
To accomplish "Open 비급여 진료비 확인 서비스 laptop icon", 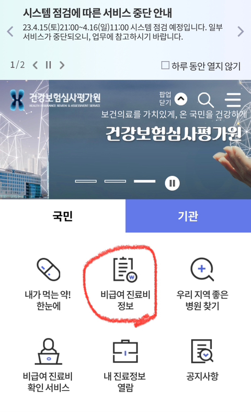I will tap(48, 351).
